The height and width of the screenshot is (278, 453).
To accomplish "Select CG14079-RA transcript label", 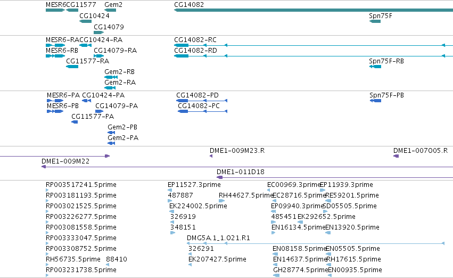I will pyautogui.click(x=116, y=51).
